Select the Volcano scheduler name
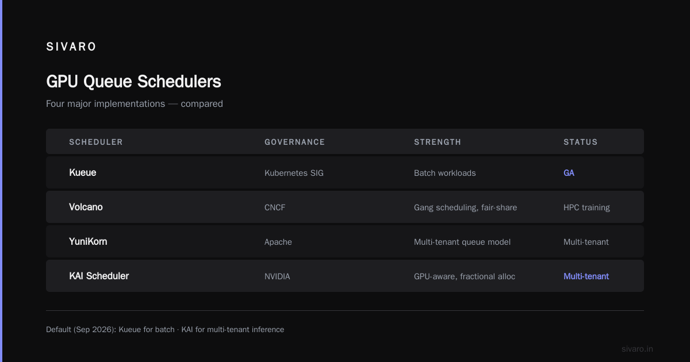The height and width of the screenshot is (362, 690). (86, 207)
